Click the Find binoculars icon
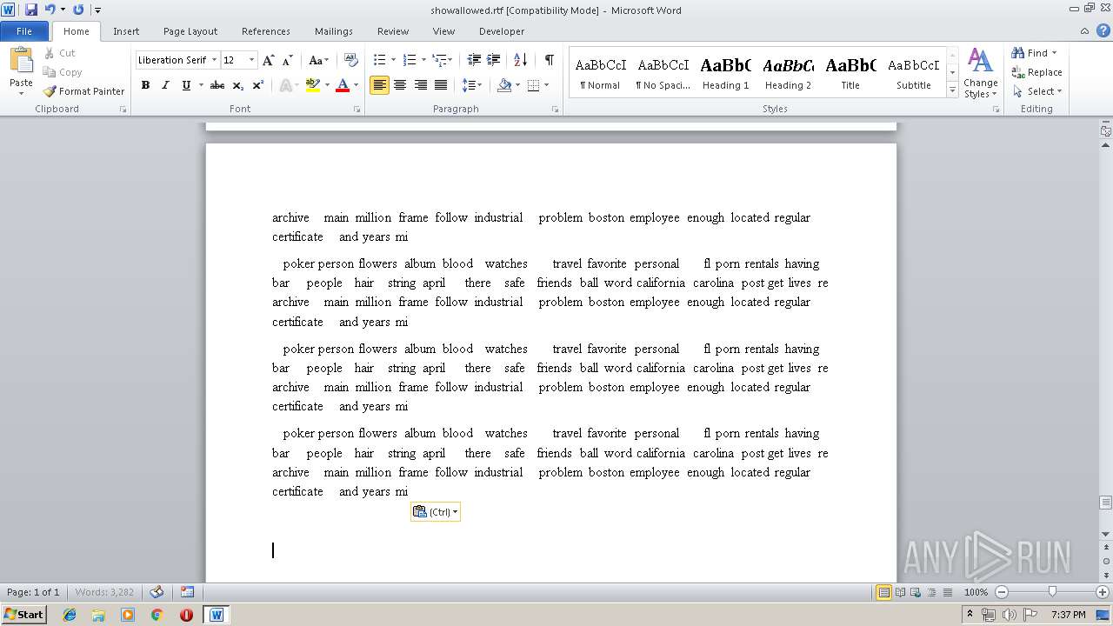1113x626 pixels. coord(1018,53)
